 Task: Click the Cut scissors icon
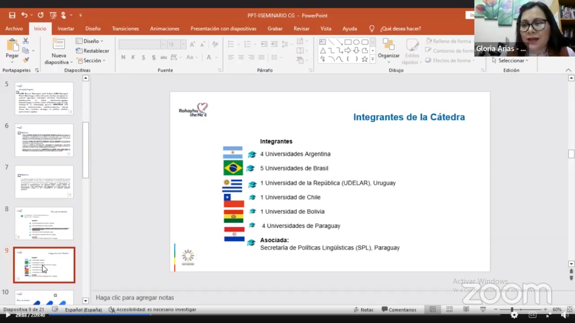26,41
